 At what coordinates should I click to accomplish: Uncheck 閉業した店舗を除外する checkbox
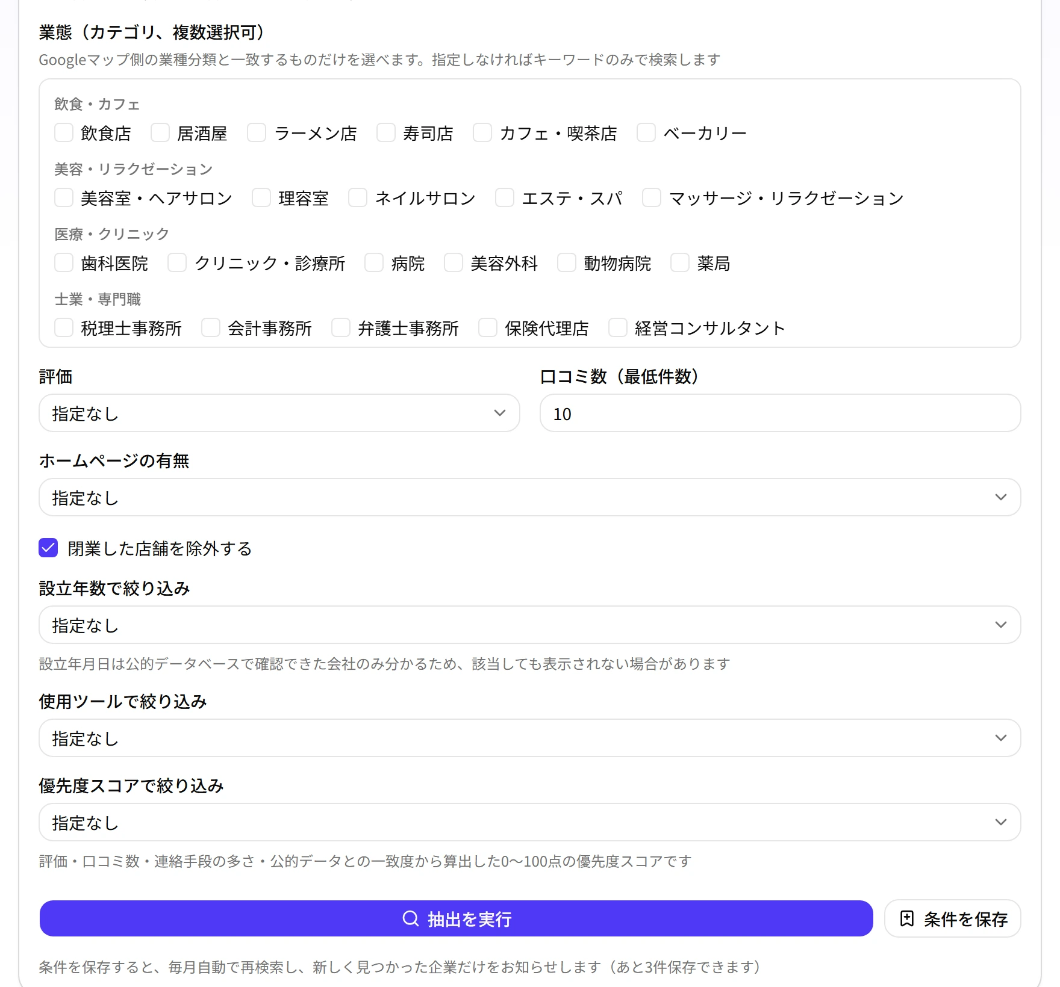[48, 548]
